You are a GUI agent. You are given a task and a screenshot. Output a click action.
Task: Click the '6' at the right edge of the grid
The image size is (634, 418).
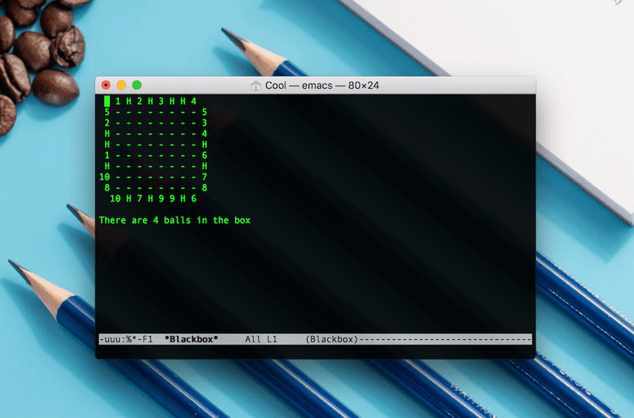pos(205,155)
